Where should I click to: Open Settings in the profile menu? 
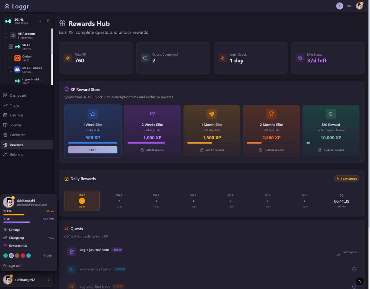tap(28, 230)
